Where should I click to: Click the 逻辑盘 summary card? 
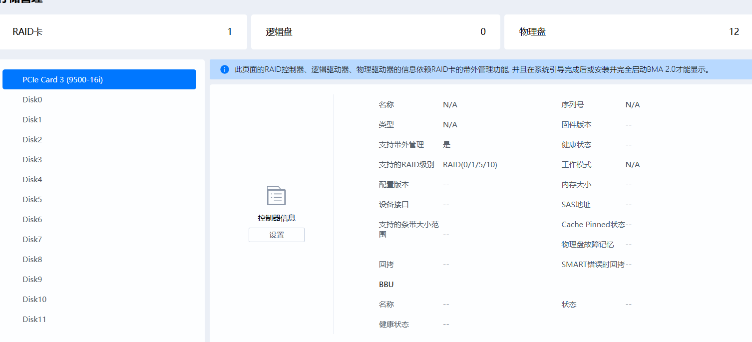point(376,32)
